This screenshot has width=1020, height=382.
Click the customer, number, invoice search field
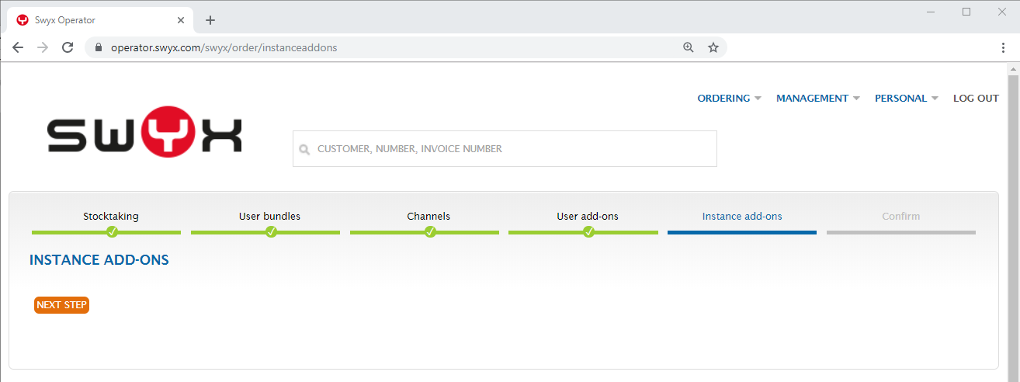click(x=505, y=148)
